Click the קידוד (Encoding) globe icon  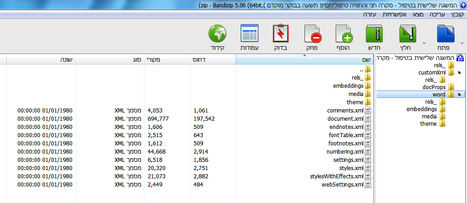[217, 33]
